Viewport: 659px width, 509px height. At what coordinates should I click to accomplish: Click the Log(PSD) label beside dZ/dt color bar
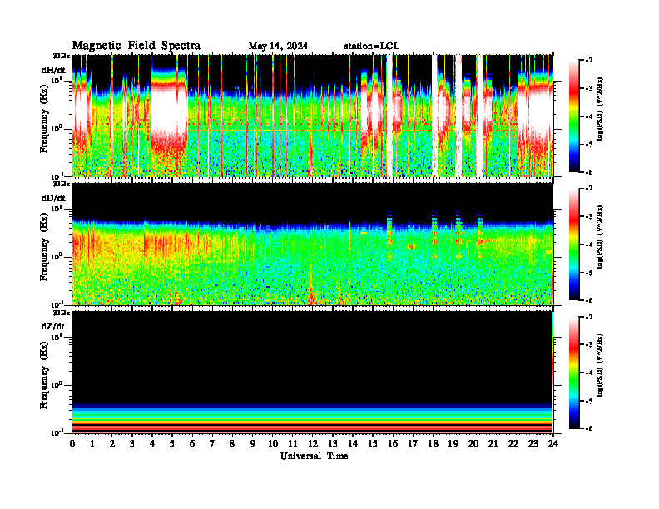click(x=600, y=365)
